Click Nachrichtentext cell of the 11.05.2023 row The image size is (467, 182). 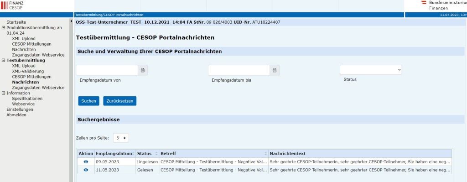(360, 170)
